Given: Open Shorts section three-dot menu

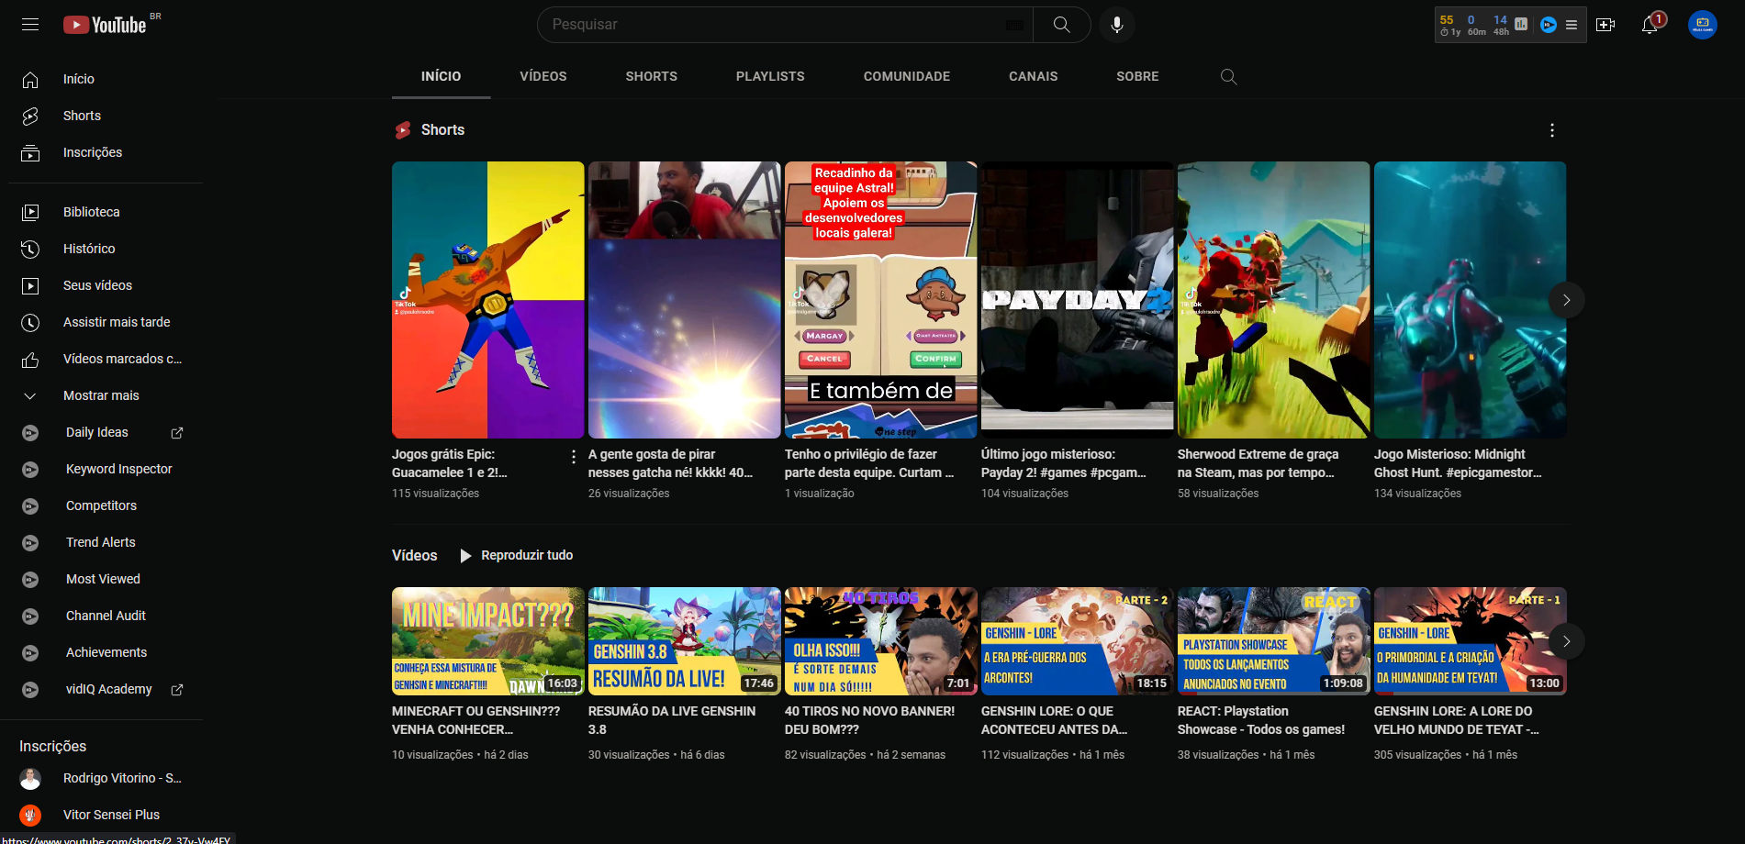Looking at the screenshot, I should click(1552, 130).
